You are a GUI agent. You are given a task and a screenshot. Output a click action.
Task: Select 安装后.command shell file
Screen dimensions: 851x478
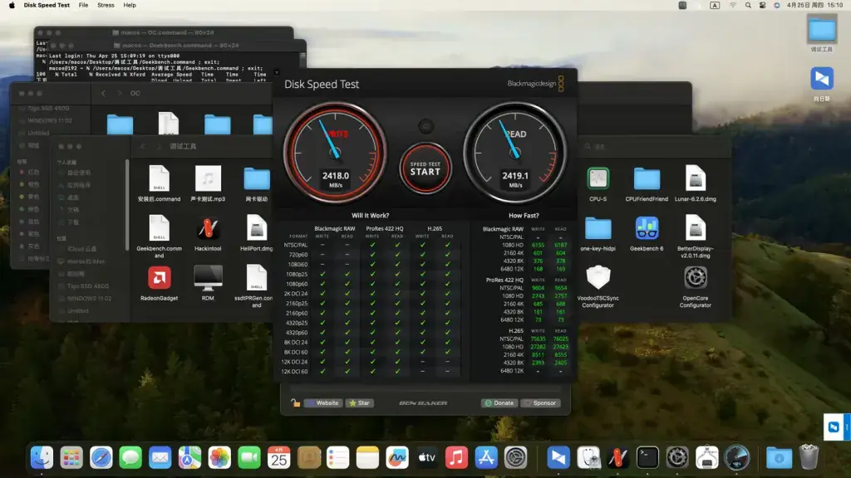tap(159, 183)
